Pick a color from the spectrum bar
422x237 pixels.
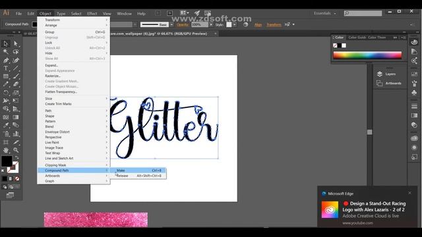click(367, 55)
